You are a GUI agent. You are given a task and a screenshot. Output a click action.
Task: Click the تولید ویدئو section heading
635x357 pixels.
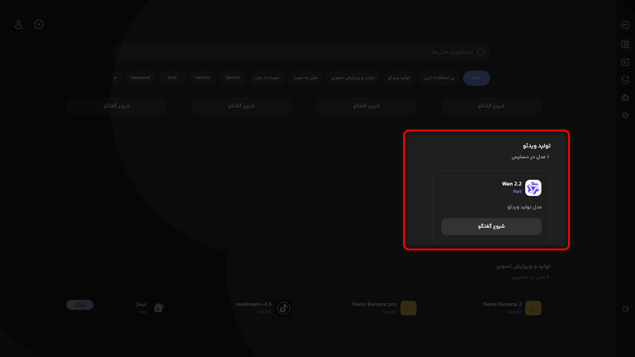[x=536, y=145]
